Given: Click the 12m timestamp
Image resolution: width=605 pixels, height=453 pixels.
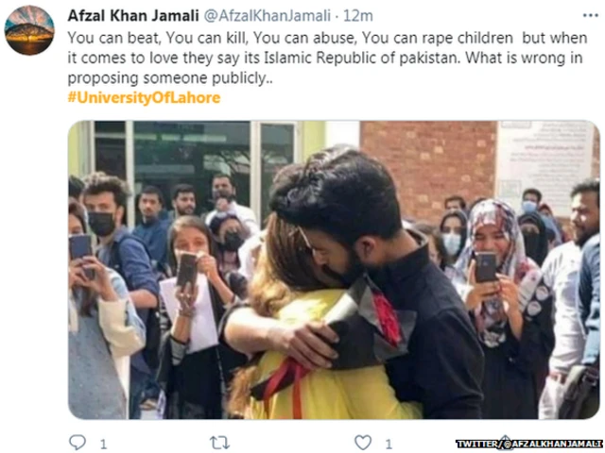Looking at the screenshot, I should 358,16.
